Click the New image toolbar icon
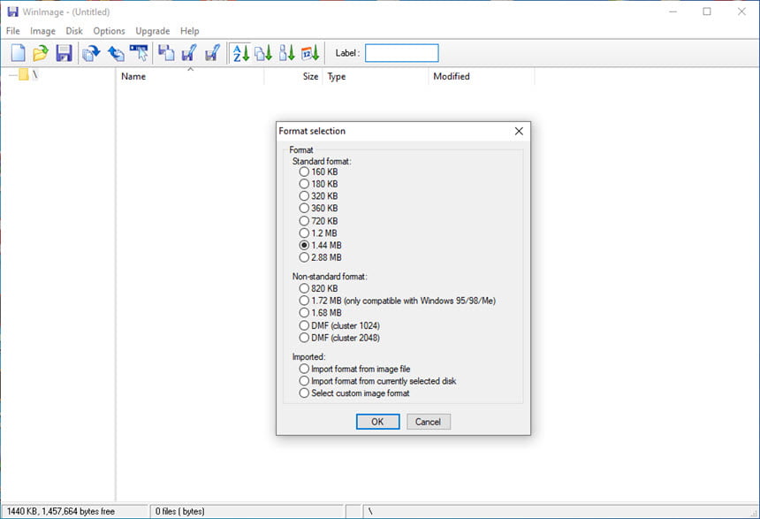The height and width of the screenshot is (519, 760). 18,53
